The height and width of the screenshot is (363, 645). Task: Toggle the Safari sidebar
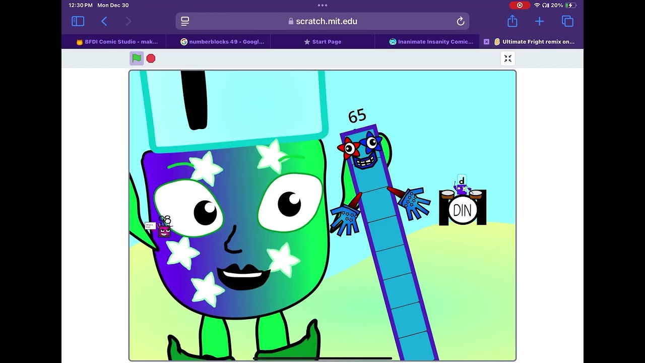(78, 21)
